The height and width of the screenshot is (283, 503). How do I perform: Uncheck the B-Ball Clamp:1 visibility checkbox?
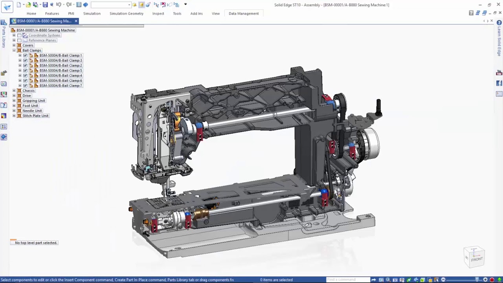pyautogui.click(x=25, y=55)
